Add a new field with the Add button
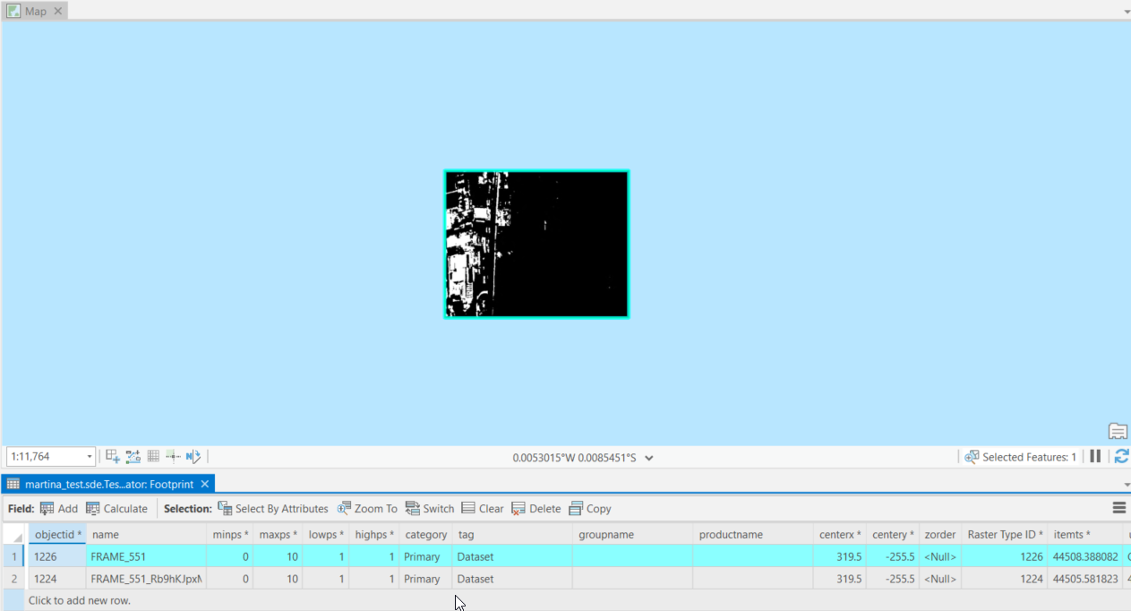Screen dimensions: 1131x611 tap(59, 508)
